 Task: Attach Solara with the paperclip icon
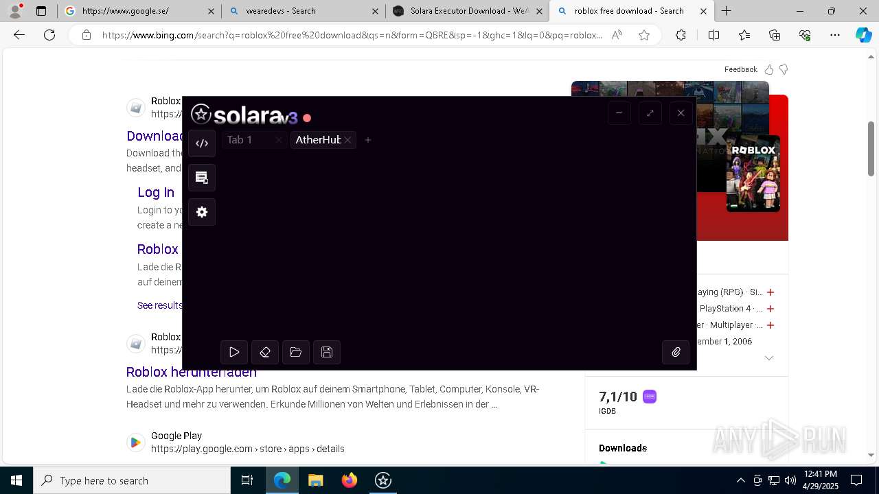coord(676,352)
